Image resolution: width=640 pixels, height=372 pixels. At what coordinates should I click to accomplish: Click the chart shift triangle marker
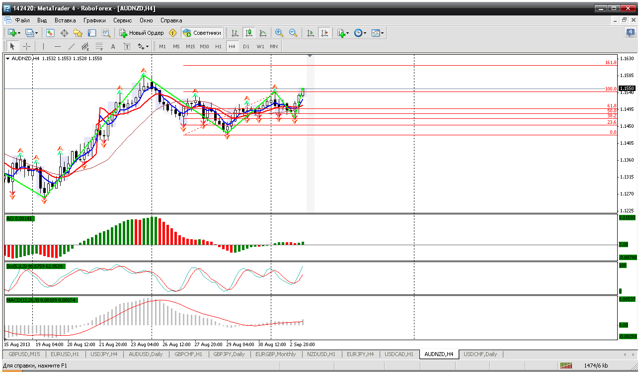tap(310, 56)
